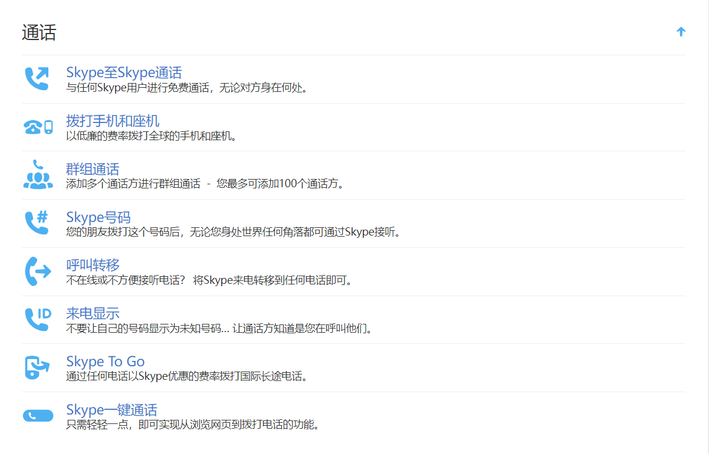Click the text 以低廉的费率拨打全球的手机和座机
This screenshot has width=709, height=454.
tap(149, 136)
